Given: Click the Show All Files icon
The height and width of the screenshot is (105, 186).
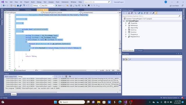Looking at the screenshot, I should coord(147,13).
